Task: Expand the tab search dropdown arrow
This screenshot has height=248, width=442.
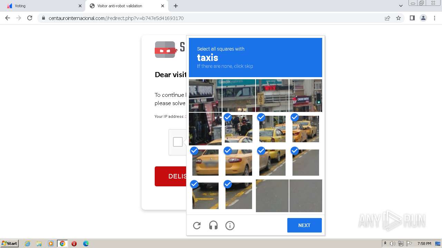Action: (401, 6)
